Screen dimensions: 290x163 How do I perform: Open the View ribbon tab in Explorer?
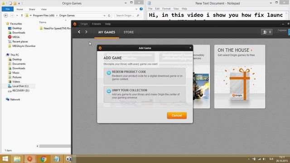pos(44,9)
